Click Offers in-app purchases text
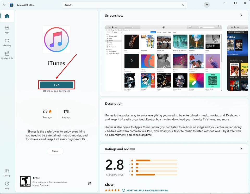 57,91
